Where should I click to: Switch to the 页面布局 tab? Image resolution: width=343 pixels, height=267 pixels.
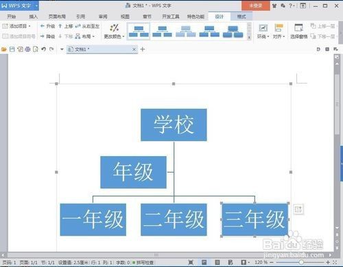(x=57, y=16)
